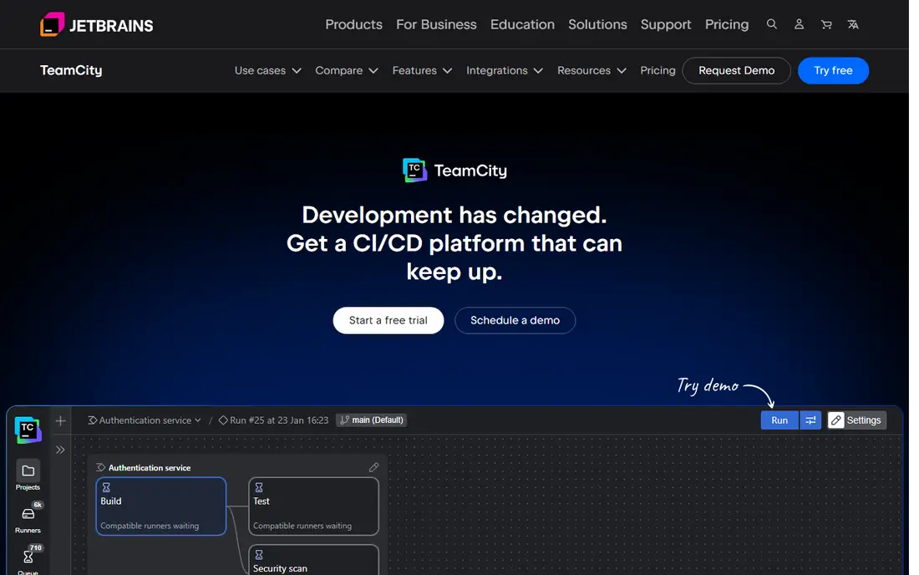Open the Support menu
The width and height of the screenshot is (919, 575).
(666, 24)
